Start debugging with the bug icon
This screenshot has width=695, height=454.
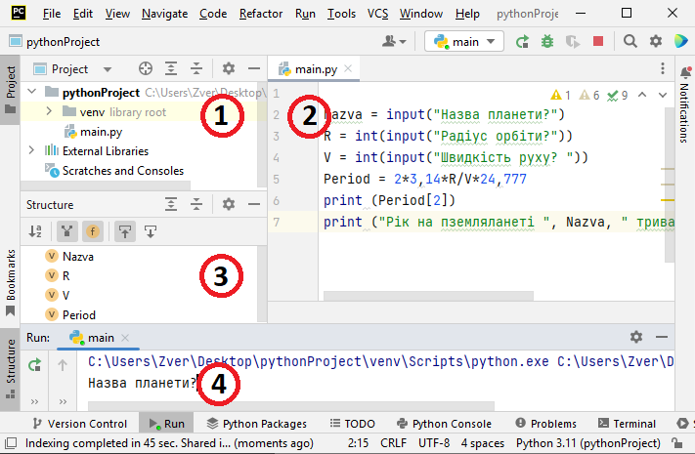click(547, 41)
